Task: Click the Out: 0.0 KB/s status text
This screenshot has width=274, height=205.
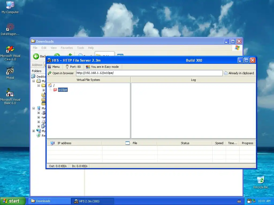Action: pyautogui.click(x=58, y=166)
